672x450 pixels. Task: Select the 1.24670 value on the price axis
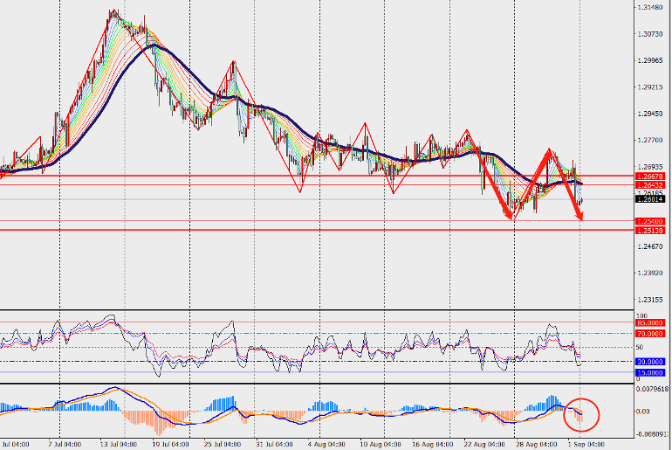coord(650,246)
